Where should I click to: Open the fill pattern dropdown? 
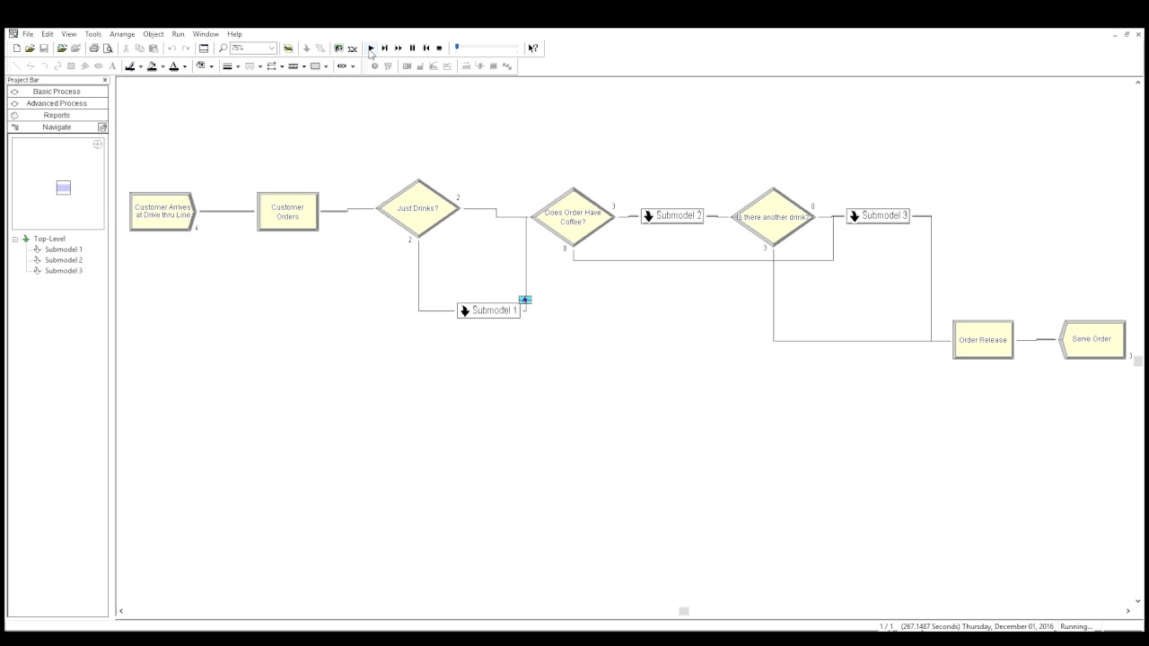(326, 66)
